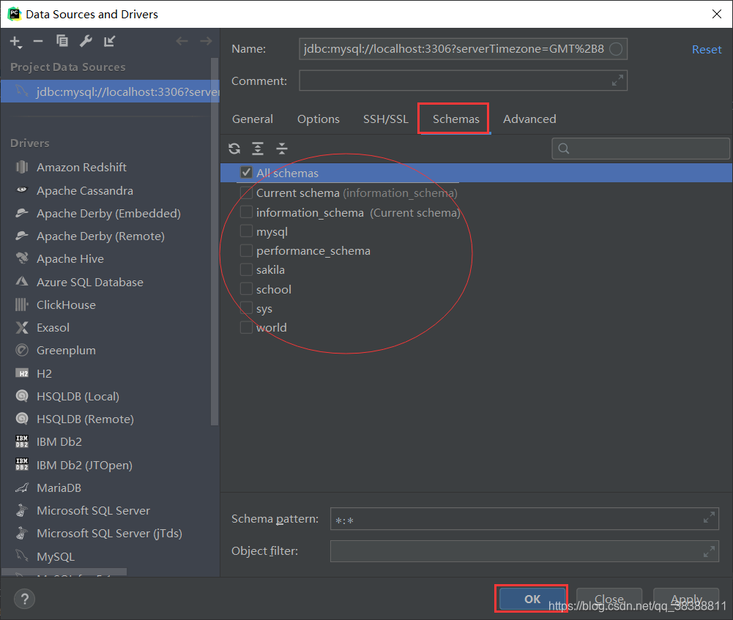
Task: Open help with question mark button
Action: click(24, 599)
